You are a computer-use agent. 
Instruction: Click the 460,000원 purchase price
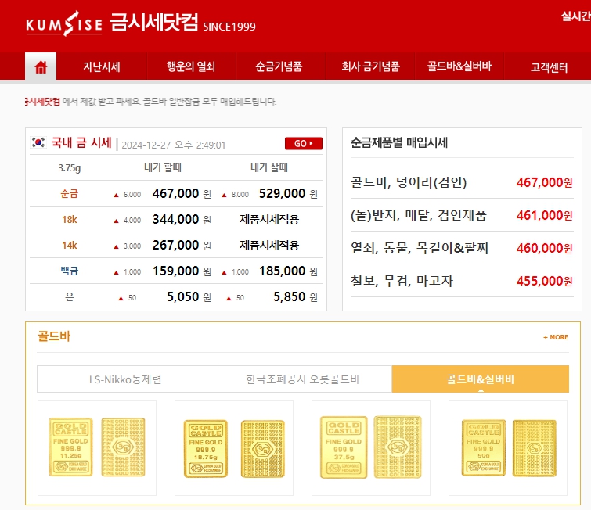pyautogui.click(x=544, y=248)
